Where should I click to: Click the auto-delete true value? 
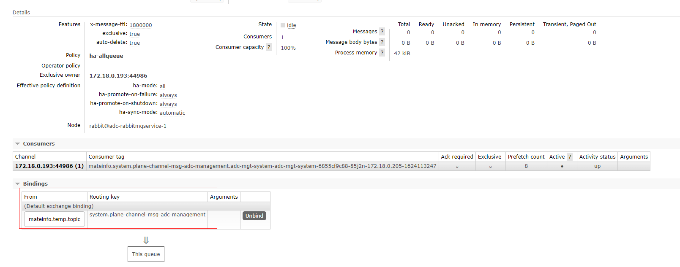(x=134, y=43)
